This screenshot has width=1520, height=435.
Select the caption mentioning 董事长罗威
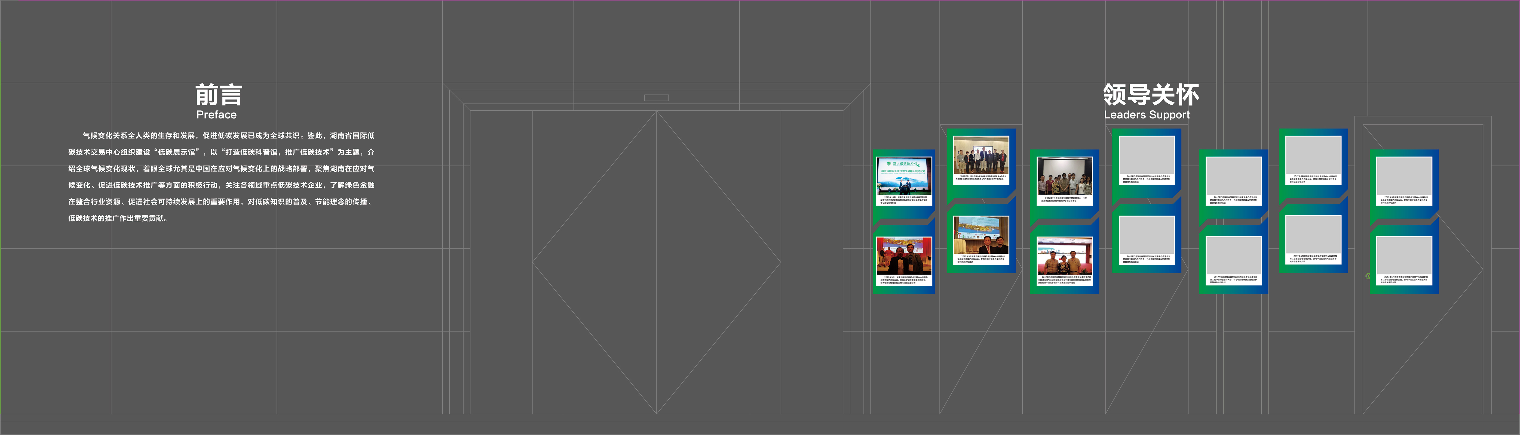[904, 280]
